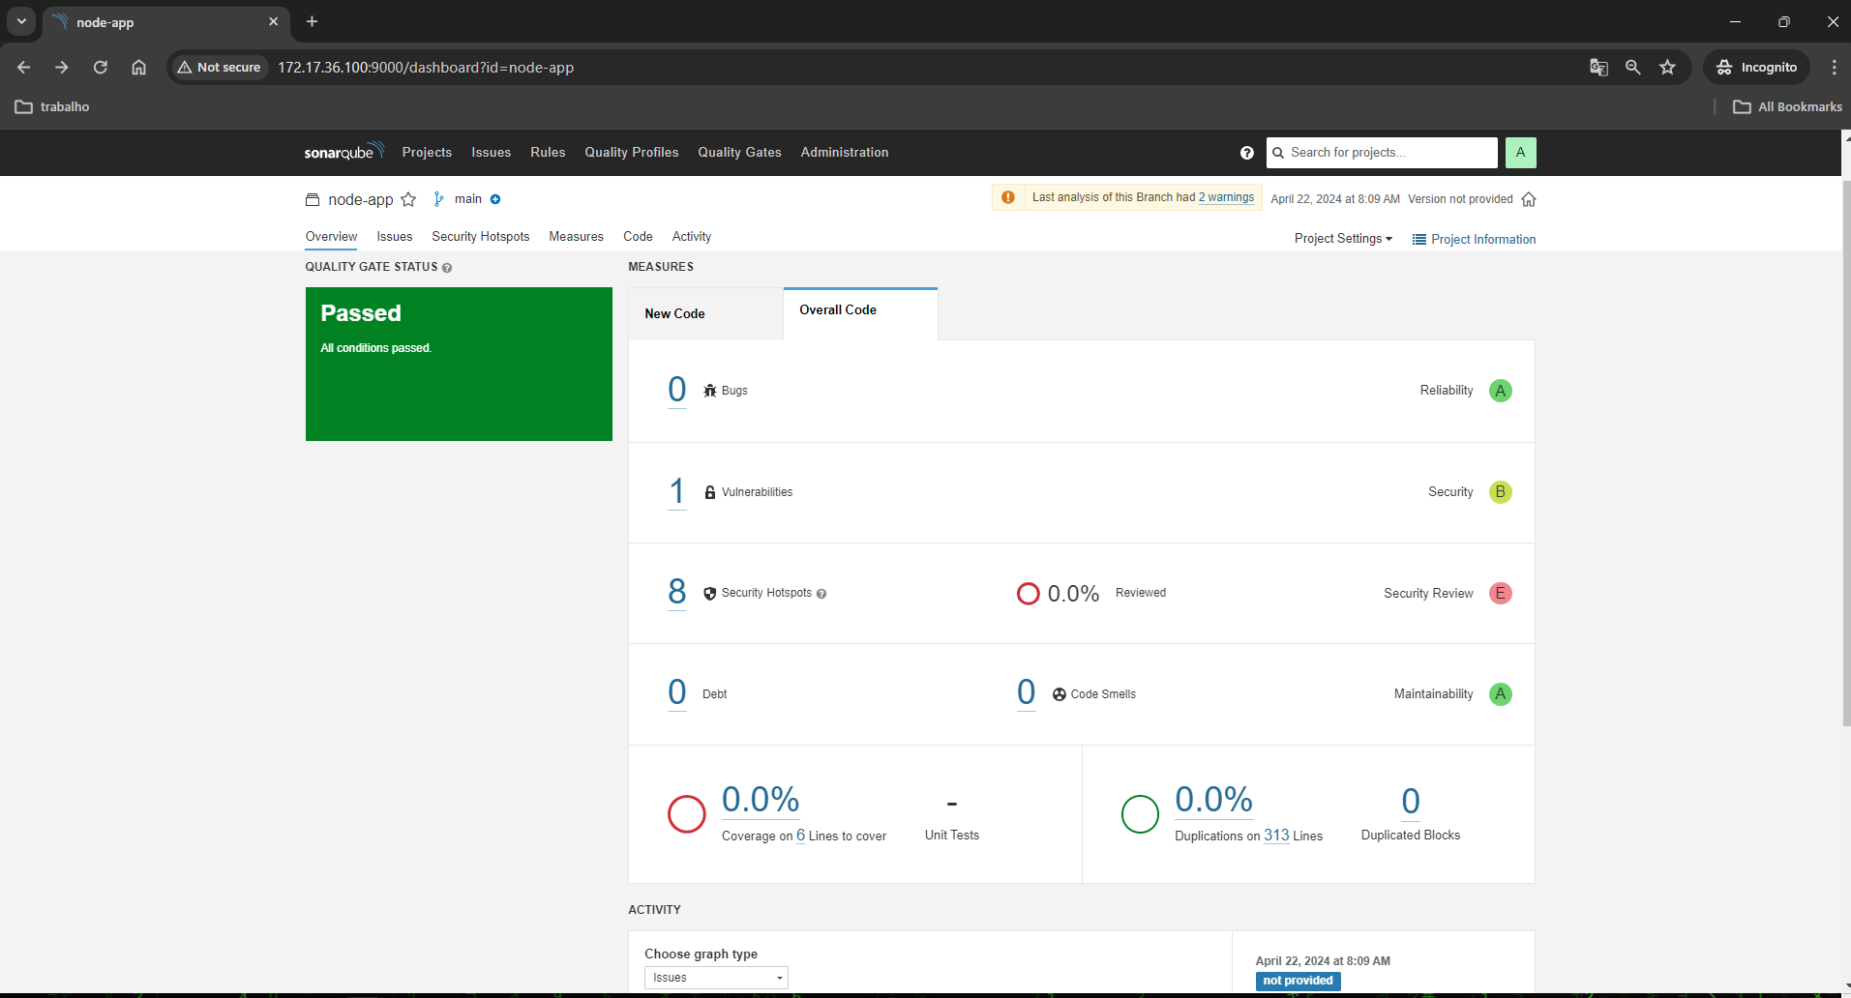Switch to the New Code tab
The height and width of the screenshot is (998, 1851).
(705, 314)
